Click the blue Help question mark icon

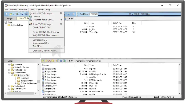(68, 14)
